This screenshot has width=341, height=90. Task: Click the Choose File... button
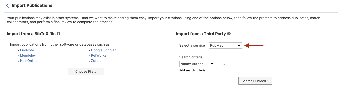(86, 71)
